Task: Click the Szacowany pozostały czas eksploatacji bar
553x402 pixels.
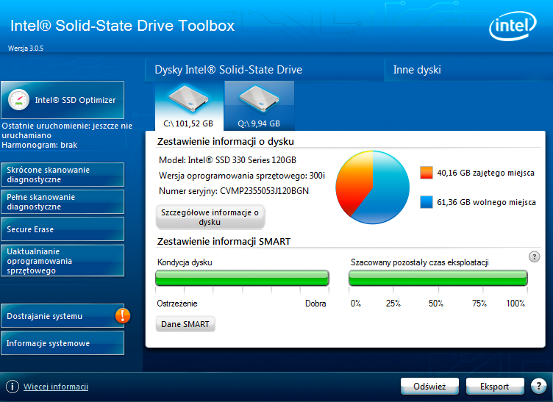Action: pyautogui.click(x=438, y=278)
